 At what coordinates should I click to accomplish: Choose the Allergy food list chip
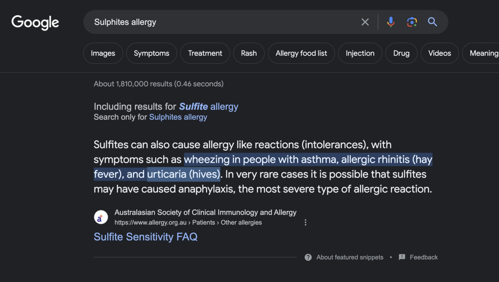pyautogui.click(x=301, y=53)
